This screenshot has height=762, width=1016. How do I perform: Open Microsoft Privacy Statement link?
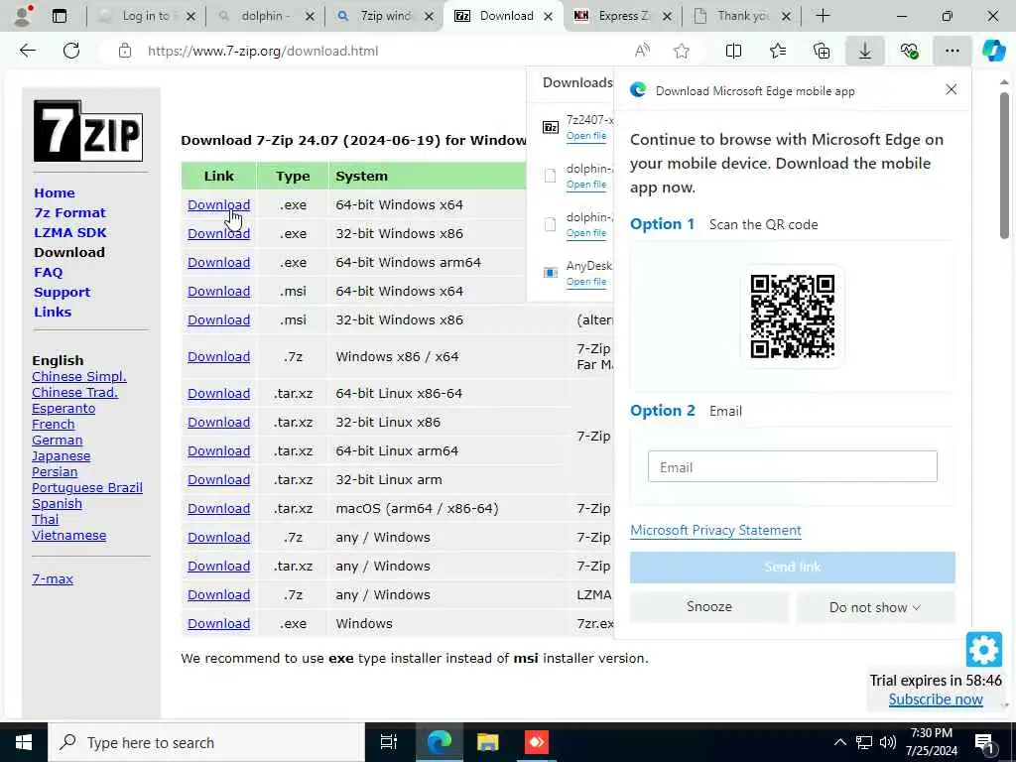click(715, 530)
